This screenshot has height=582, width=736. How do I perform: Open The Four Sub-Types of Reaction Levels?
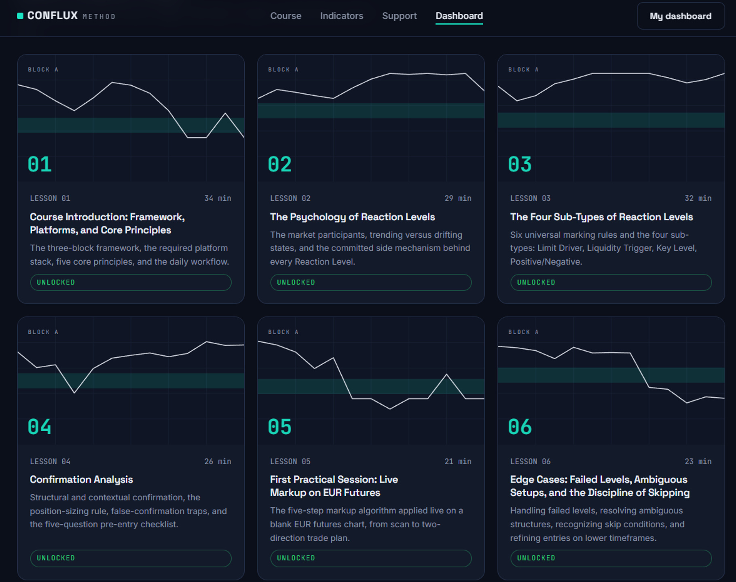click(601, 217)
